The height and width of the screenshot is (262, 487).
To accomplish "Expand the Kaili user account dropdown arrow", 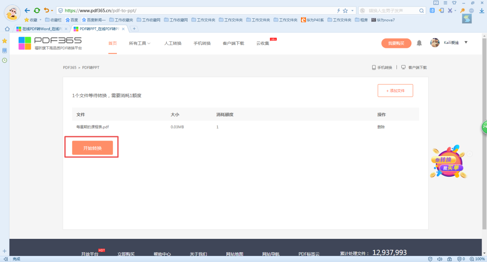I will [466, 42].
